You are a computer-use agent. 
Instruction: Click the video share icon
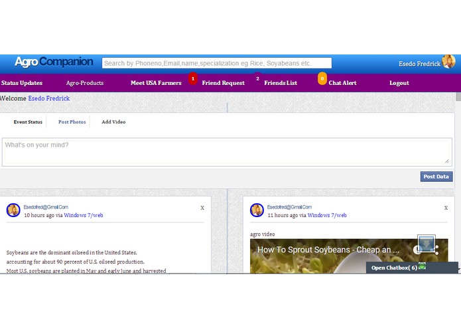tap(436, 250)
